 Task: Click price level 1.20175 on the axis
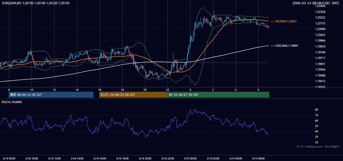click(320, 24)
